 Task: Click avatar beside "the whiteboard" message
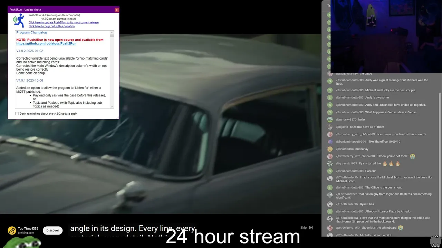coord(330,228)
